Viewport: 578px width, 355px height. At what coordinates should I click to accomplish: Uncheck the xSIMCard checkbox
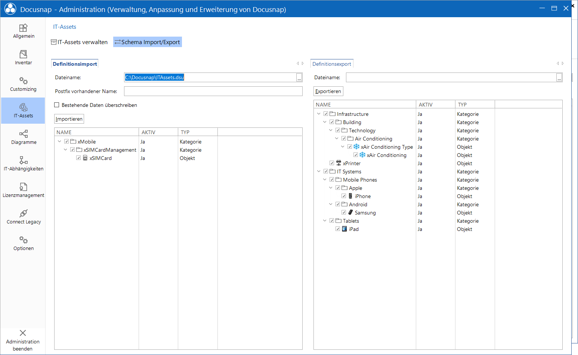pos(78,158)
